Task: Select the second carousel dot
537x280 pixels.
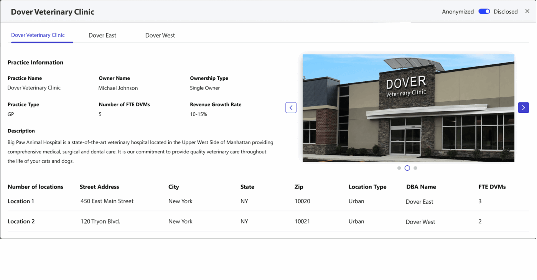Action: pos(407,168)
